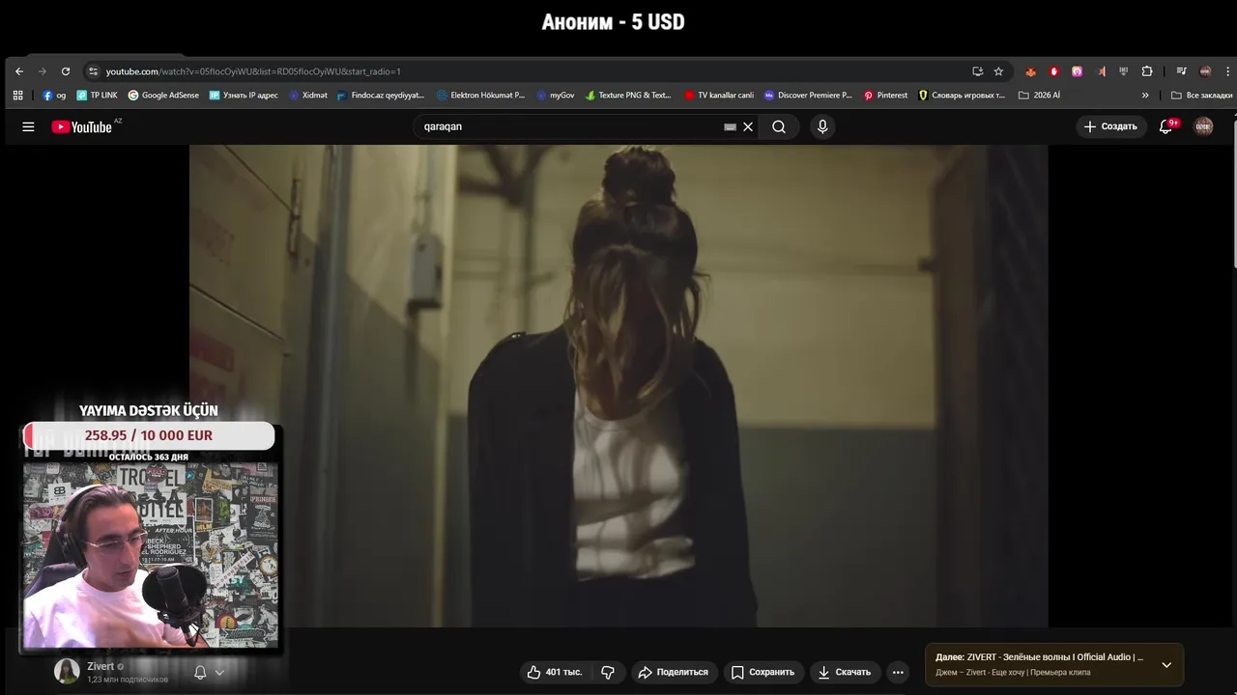Open the Google AdSense bookmark

click(163, 96)
